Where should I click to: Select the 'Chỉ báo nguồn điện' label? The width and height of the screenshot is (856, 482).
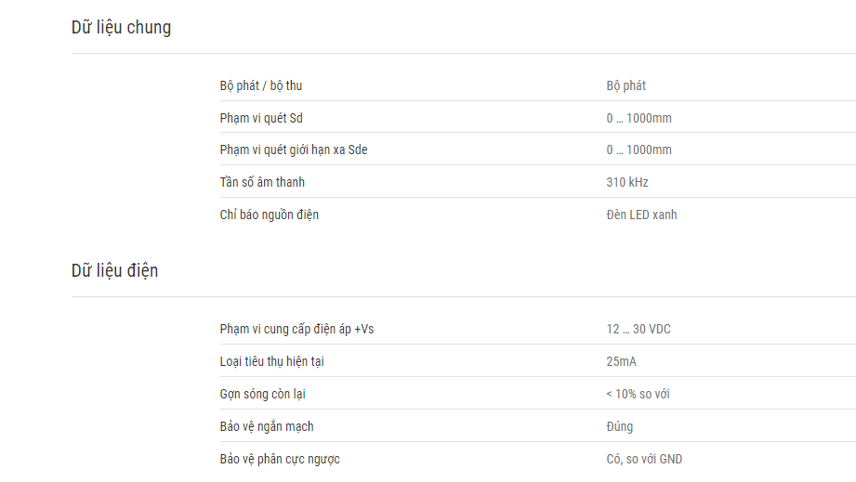tap(270, 215)
